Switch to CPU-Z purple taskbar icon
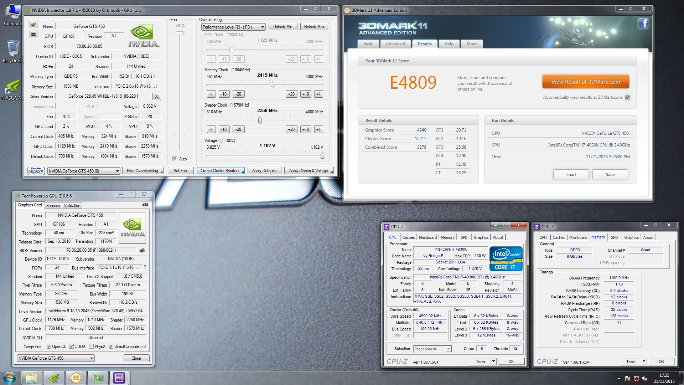This screenshot has height=385, width=684. coord(119,378)
